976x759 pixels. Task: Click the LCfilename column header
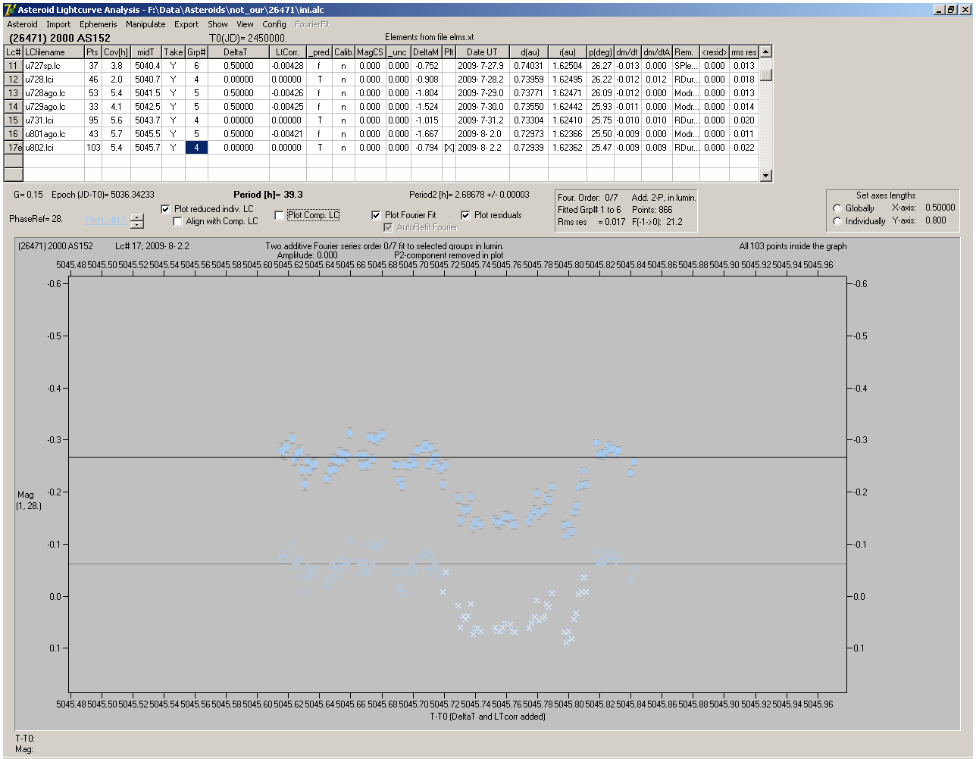(53, 52)
